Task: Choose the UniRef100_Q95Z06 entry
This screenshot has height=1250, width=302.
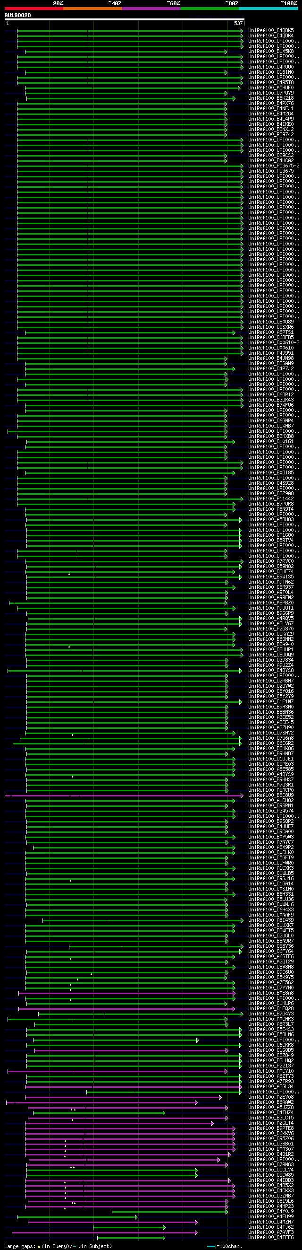Action: pyautogui.click(x=271, y=1139)
